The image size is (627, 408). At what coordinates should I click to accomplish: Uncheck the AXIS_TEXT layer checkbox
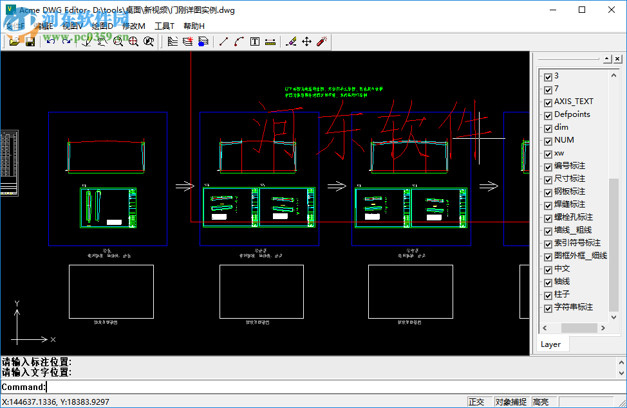pyautogui.click(x=548, y=102)
